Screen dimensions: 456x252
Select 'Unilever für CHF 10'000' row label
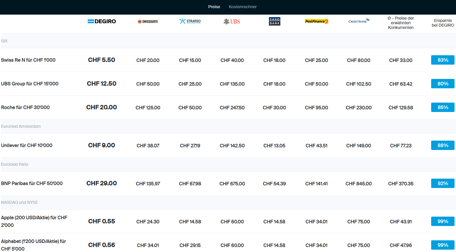point(27,145)
